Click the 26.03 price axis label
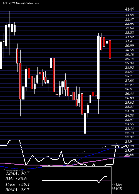Screen dimensions: 139x194 [130, 98]
